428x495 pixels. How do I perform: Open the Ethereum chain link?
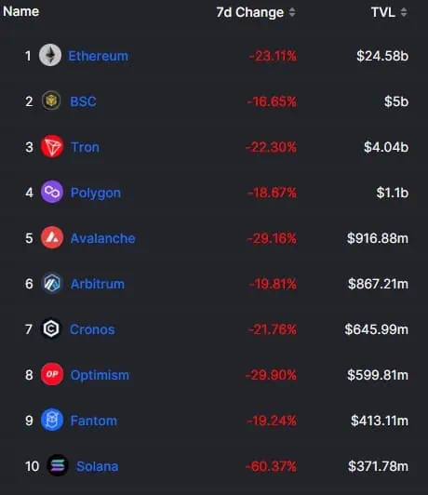coord(99,56)
